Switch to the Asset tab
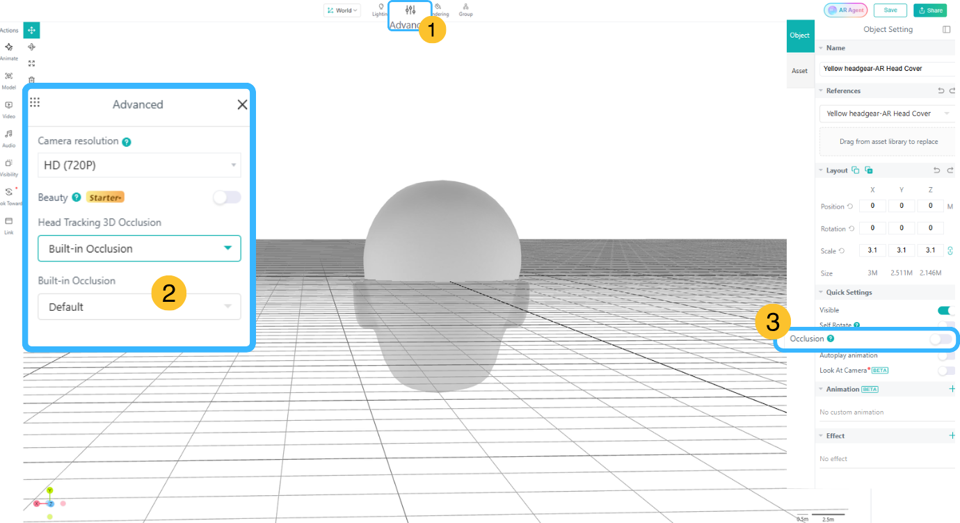Screen dimensions: 960x523 point(800,71)
